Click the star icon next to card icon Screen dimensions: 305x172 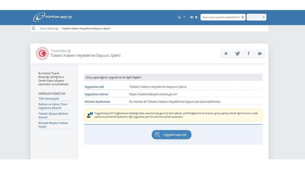(196, 17)
